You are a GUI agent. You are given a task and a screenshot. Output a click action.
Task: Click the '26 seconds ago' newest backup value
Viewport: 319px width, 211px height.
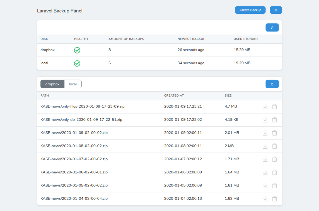click(191, 50)
